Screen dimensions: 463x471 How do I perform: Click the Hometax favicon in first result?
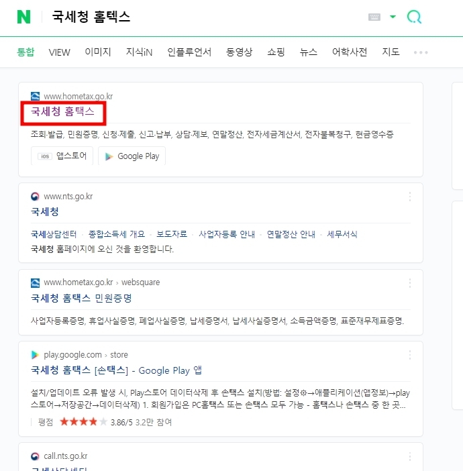pyautogui.click(x=35, y=96)
